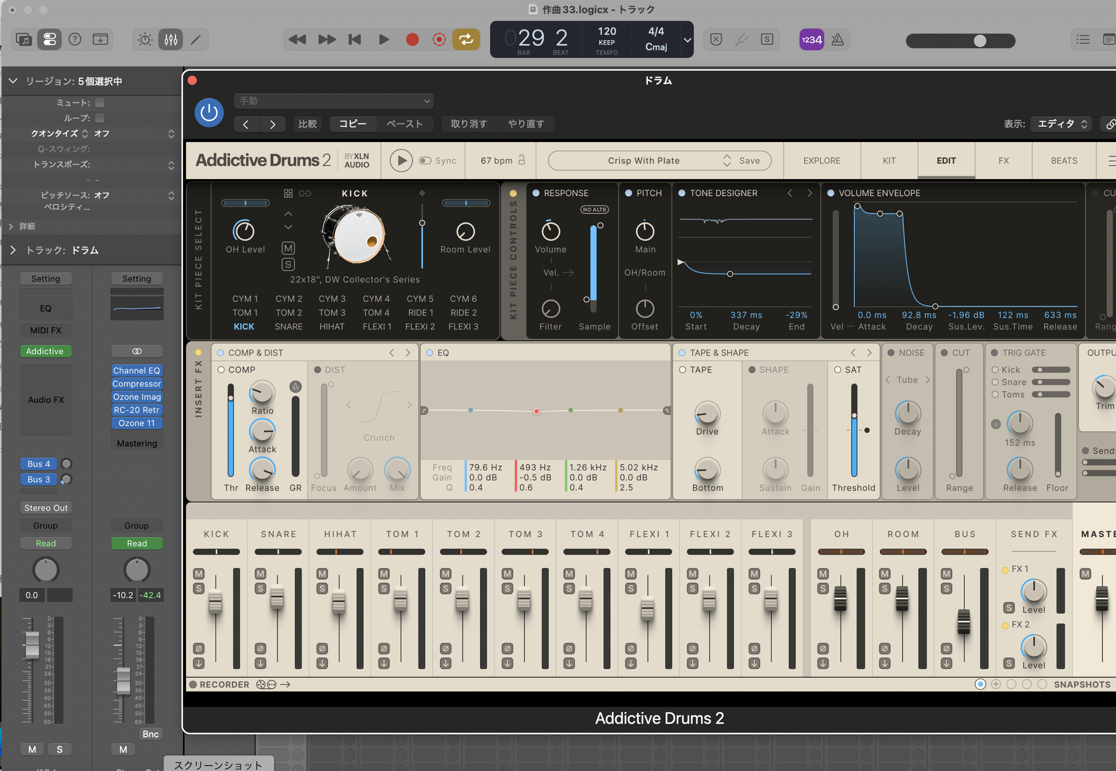This screenshot has height=771, width=1116.
Task: Collapse the リージョン inspector section
Action: coord(13,81)
